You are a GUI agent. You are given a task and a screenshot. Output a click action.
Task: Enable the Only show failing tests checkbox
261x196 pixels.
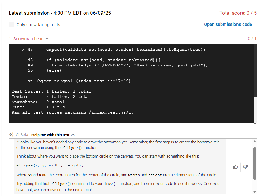[12, 25]
